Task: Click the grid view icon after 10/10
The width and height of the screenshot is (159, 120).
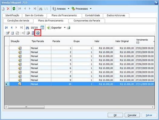Action: click(42, 28)
